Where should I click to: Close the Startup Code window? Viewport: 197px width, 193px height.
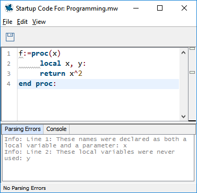[x=184, y=8]
